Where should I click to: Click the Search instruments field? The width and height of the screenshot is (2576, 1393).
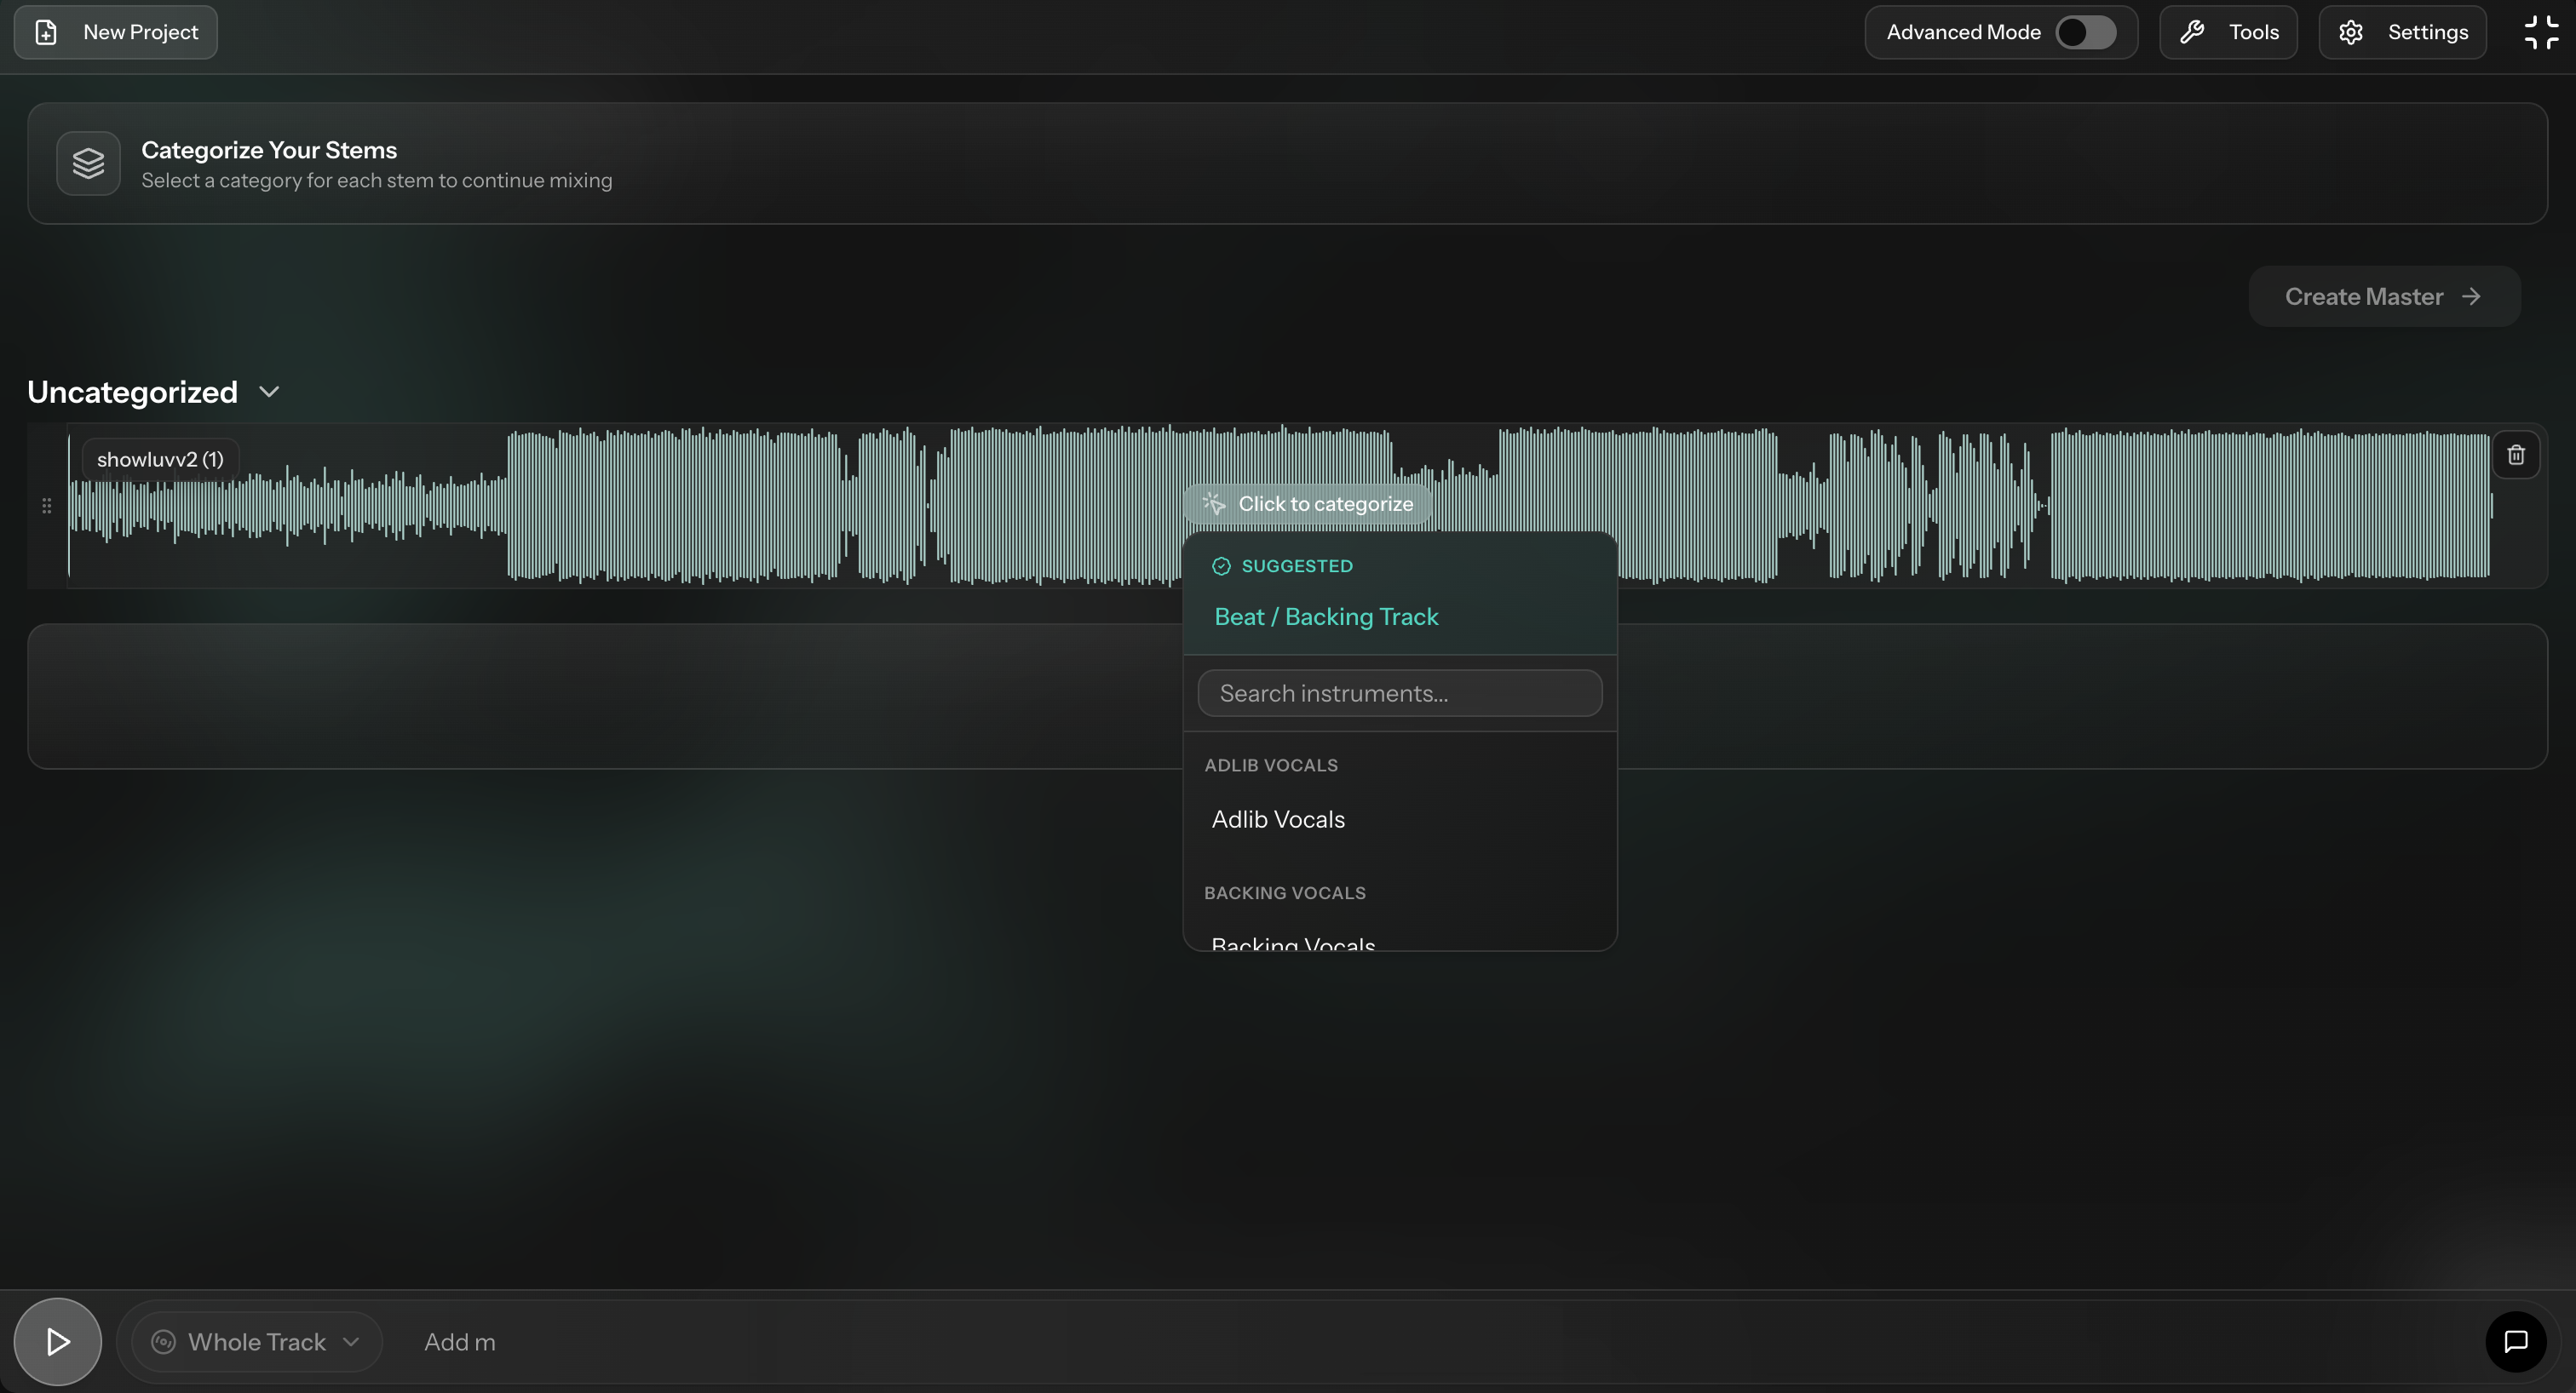click(1399, 692)
